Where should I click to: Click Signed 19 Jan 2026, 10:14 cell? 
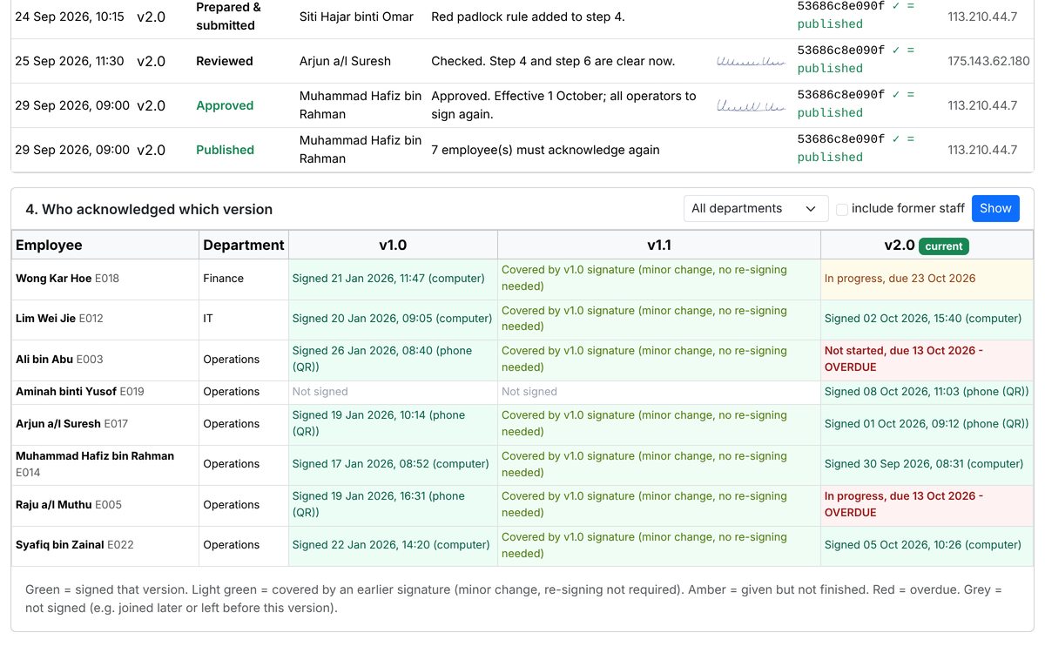coord(393,424)
